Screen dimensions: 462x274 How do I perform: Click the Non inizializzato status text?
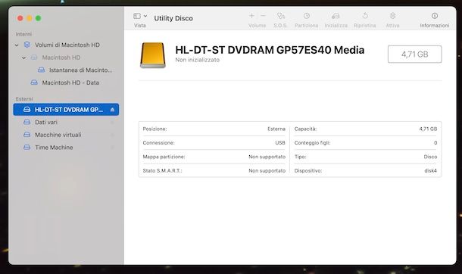point(197,60)
